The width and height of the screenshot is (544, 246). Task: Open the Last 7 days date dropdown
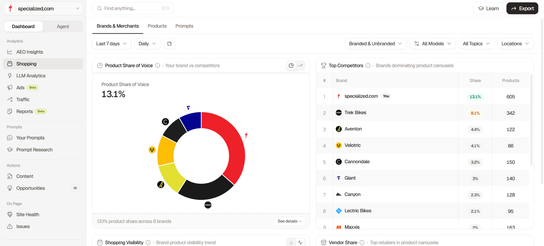pos(112,44)
